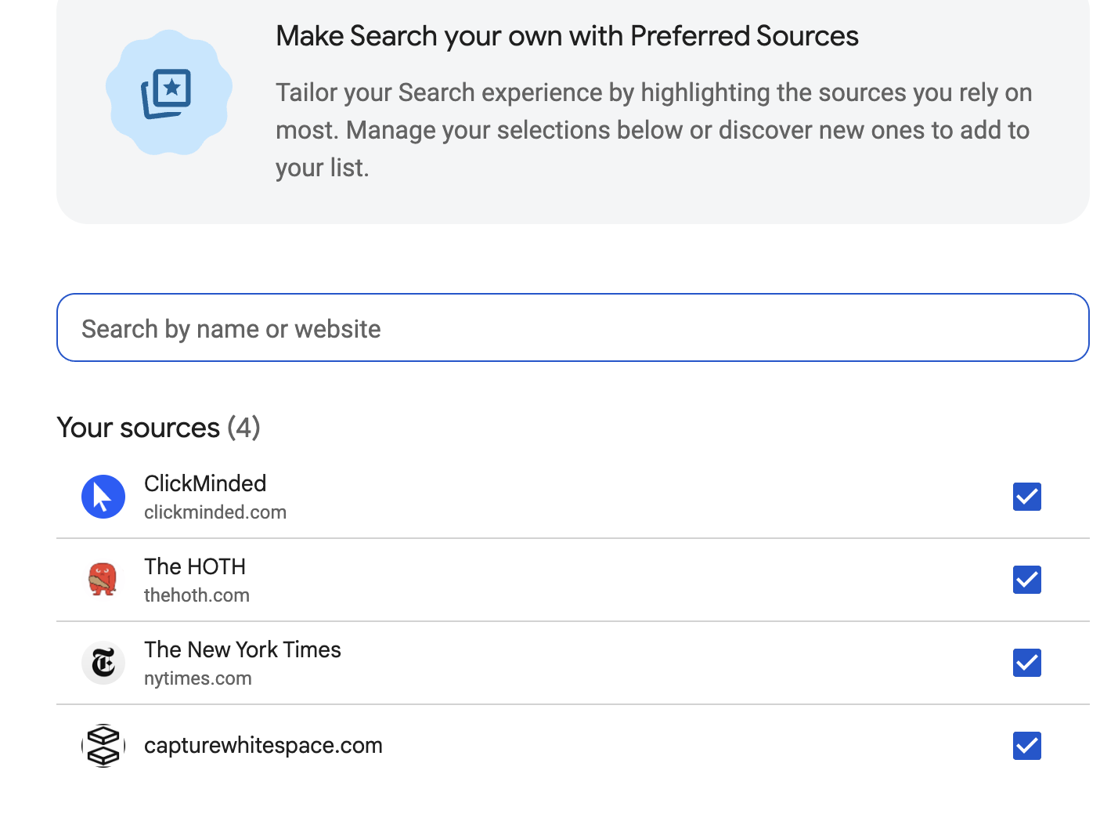
Task: Select The HOTH source name
Action: point(195,566)
